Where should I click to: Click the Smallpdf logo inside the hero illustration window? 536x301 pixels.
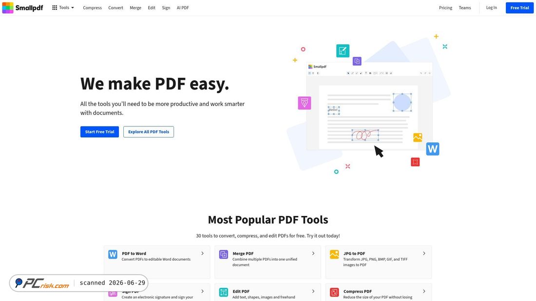317,67
